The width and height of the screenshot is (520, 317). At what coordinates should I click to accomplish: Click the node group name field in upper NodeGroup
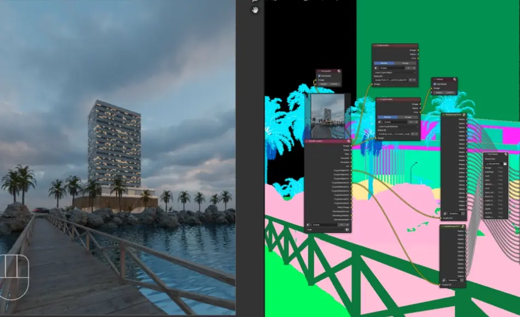[x=454, y=214]
